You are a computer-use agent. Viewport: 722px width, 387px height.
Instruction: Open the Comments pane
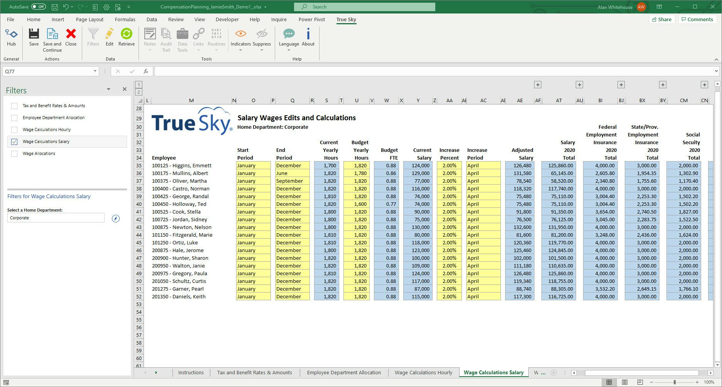pos(697,19)
